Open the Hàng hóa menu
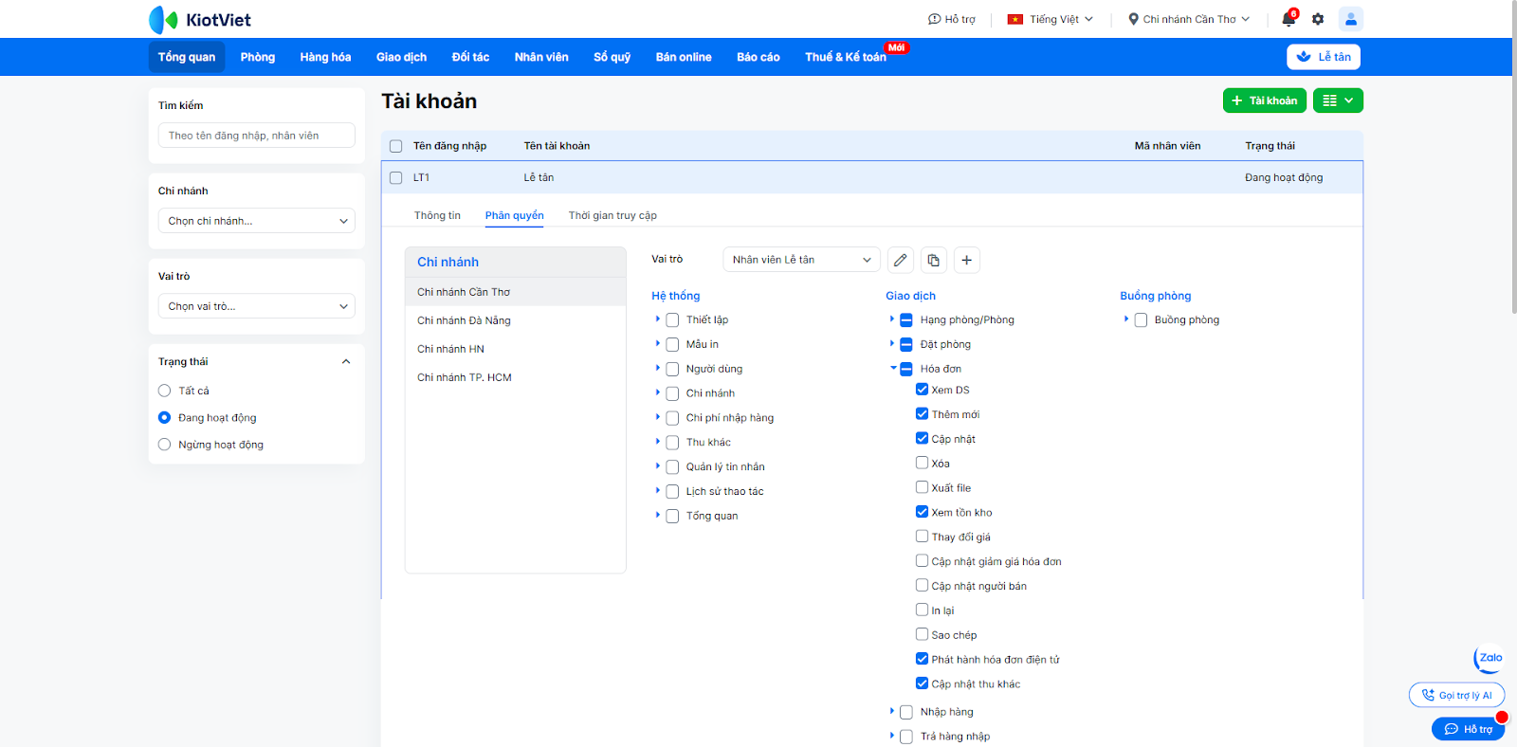The image size is (1517, 747). click(325, 57)
